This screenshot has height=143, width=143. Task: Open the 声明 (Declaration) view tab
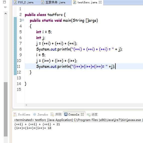tap(56, 114)
